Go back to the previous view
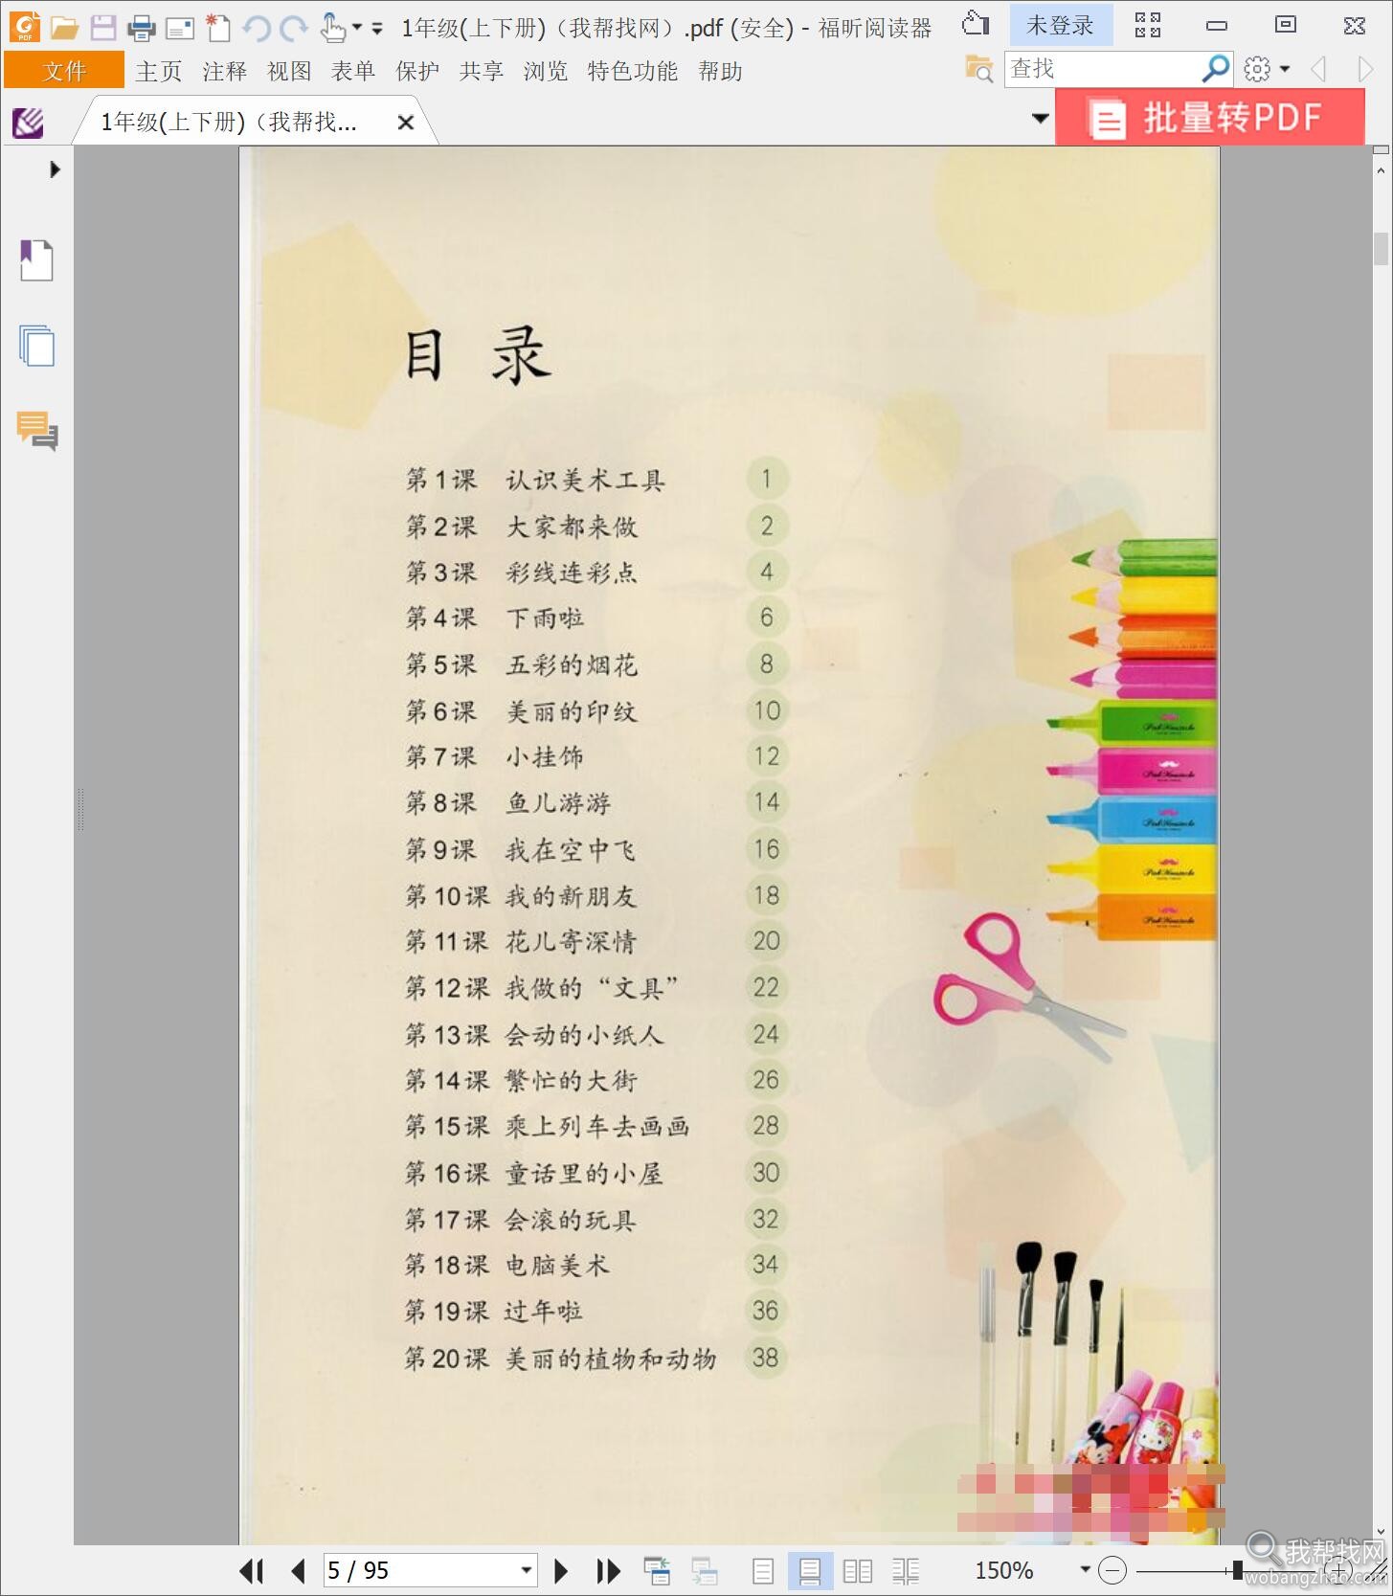Image resolution: width=1393 pixels, height=1596 pixels. pos(657,1571)
